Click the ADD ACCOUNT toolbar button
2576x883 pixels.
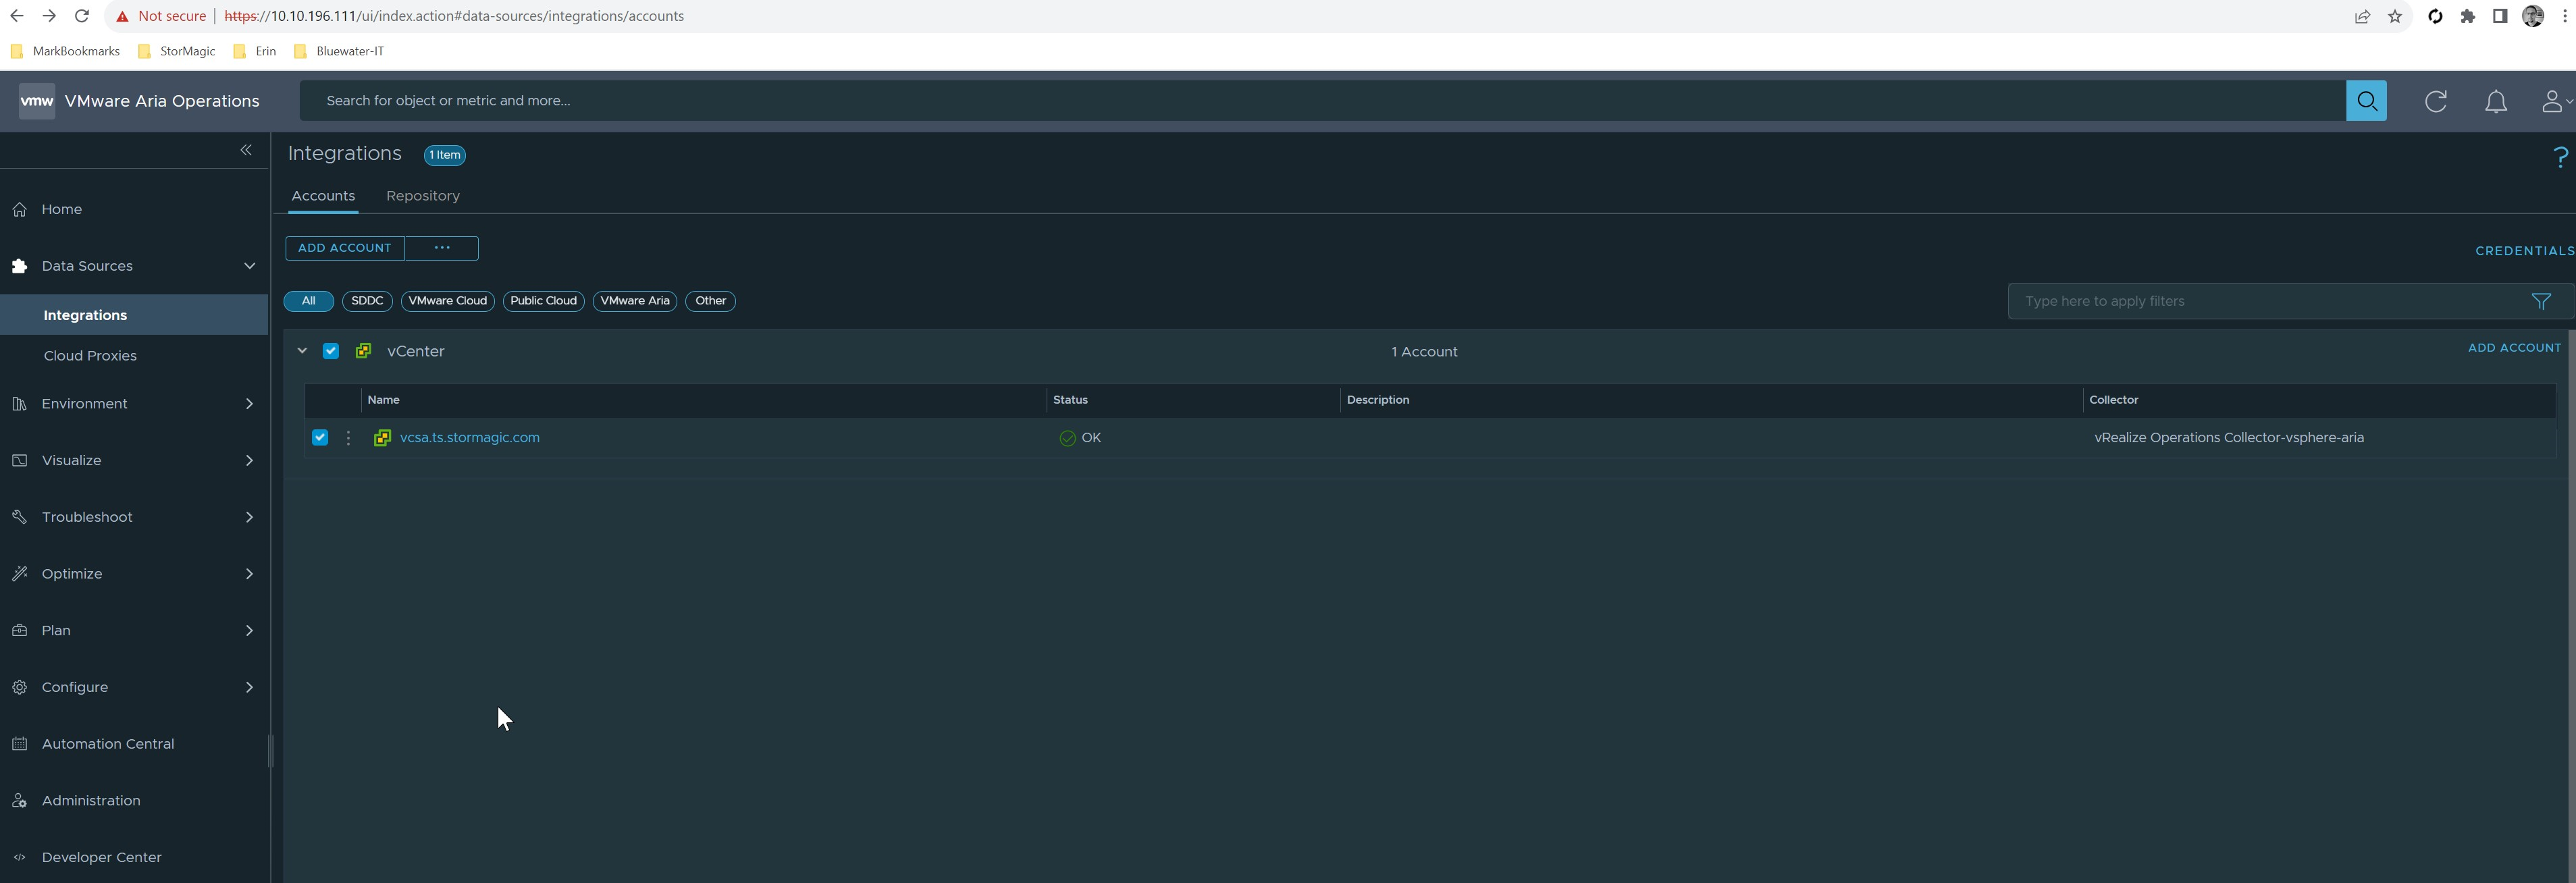point(345,248)
